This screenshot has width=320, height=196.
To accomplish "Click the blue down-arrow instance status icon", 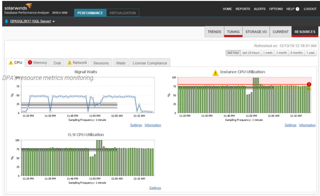I will click(6, 21).
